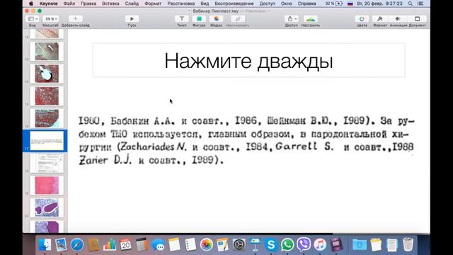Viewport: 453px width, 255px height.
Task: Open Reminders in the Dock
Action: [190, 245]
